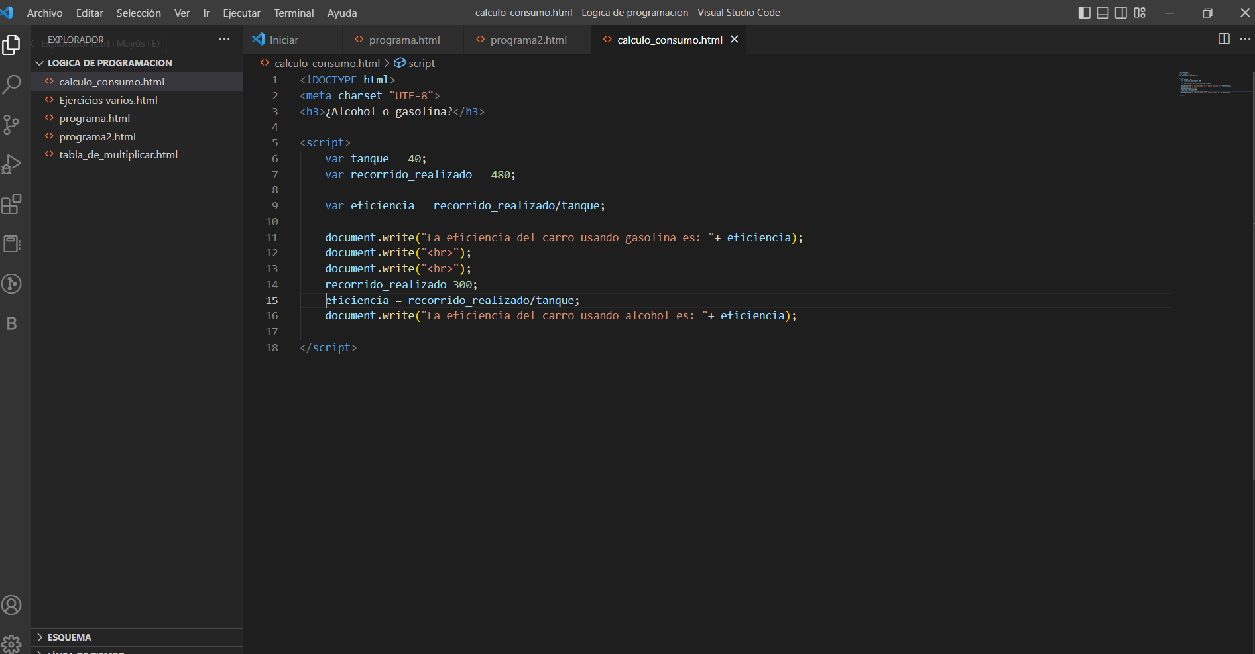
Task: Click the VS Code logo in title bar
Action: [x=7, y=13]
